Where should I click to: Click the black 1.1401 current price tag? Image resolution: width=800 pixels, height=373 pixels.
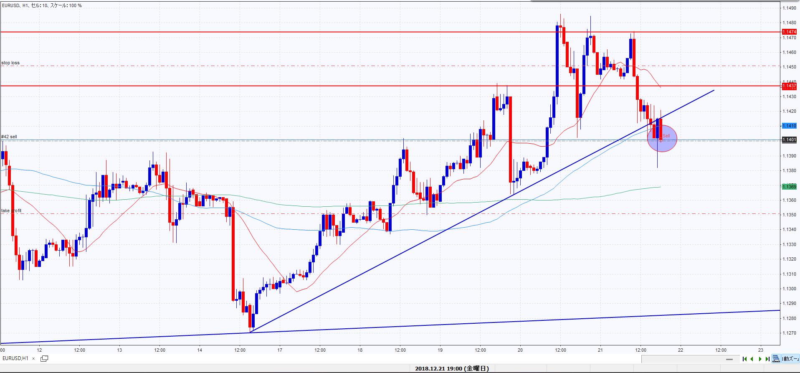pyautogui.click(x=789, y=140)
